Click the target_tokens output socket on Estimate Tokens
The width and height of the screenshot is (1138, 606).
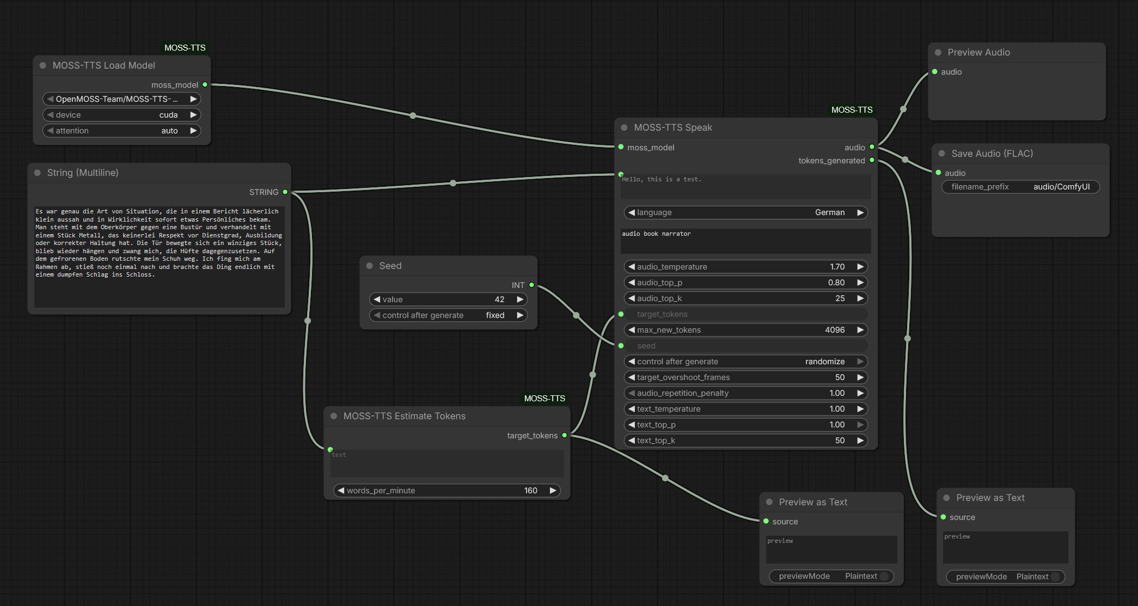click(564, 435)
